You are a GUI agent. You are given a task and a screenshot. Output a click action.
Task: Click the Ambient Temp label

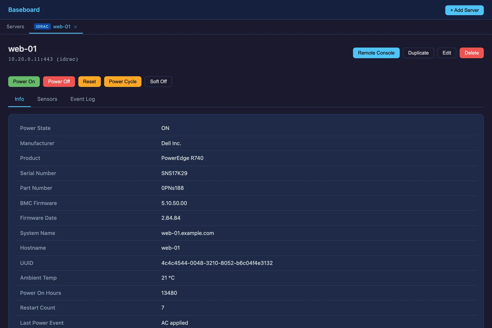[x=38, y=278]
